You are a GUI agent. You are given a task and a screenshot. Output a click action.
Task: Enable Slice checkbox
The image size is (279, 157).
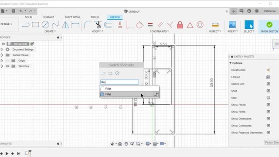point(269,98)
